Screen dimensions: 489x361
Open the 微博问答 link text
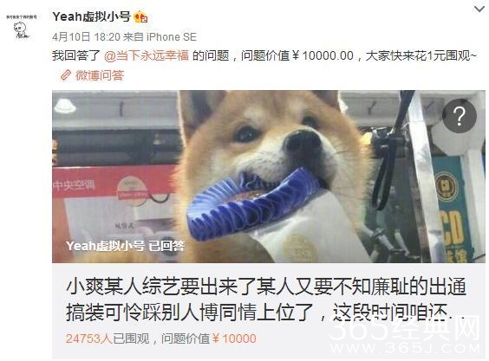tap(100, 75)
